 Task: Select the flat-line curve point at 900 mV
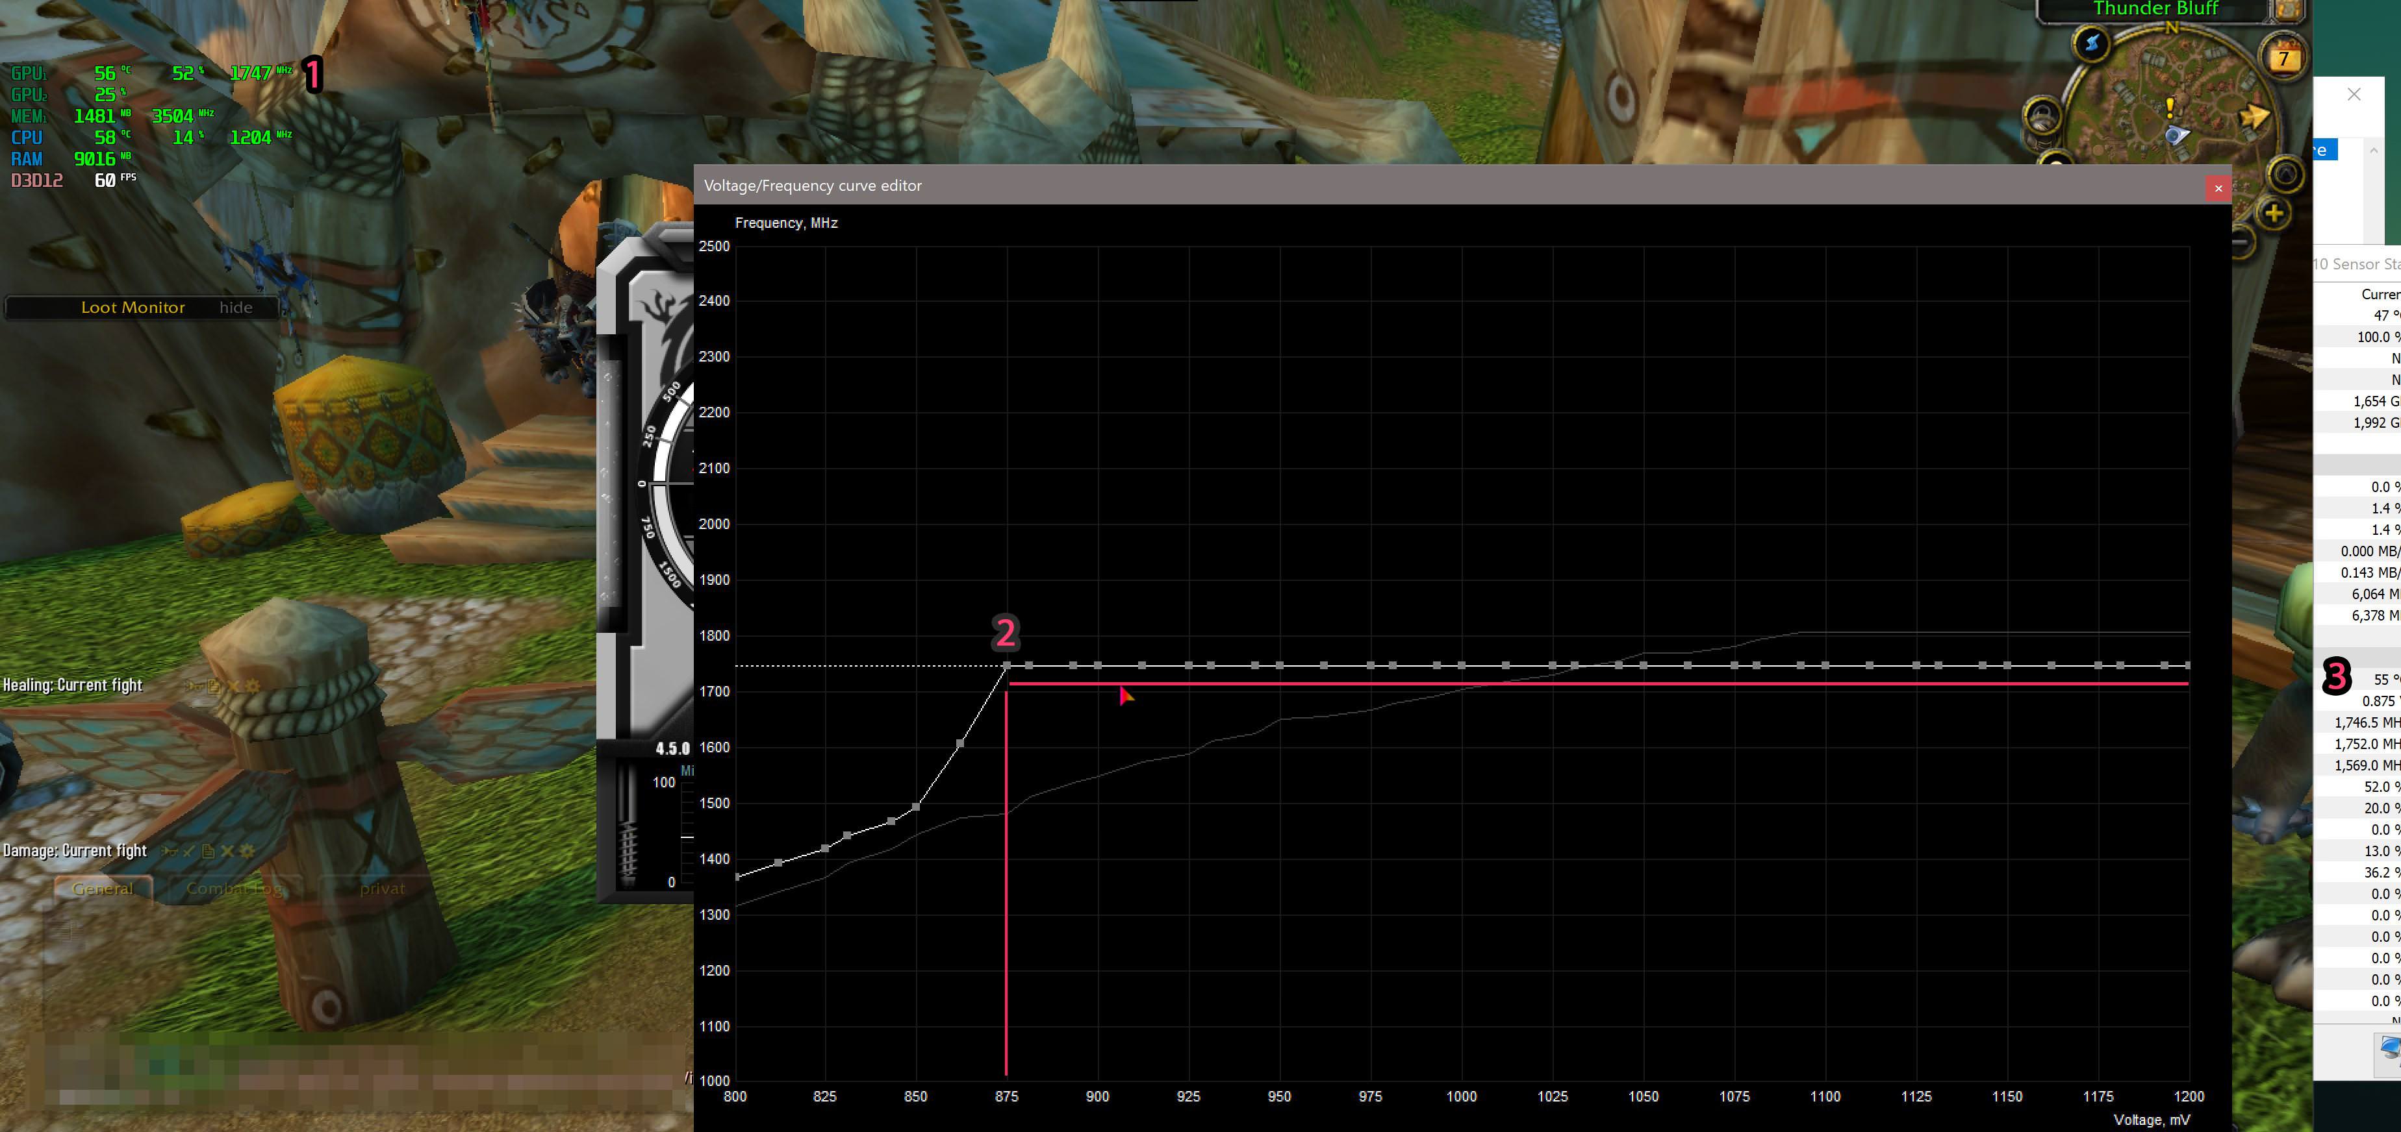(x=1098, y=665)
